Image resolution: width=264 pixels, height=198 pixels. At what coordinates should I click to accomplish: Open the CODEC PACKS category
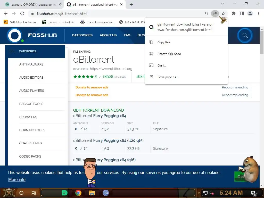30,156
